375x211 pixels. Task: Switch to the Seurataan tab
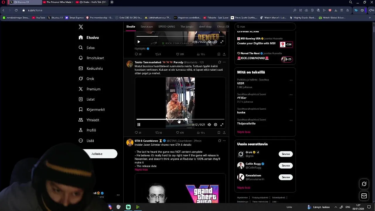coord(147,27)
